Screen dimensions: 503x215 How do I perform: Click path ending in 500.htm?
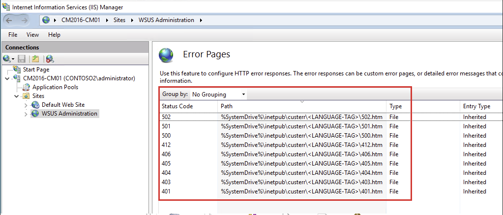click(301, 136)
